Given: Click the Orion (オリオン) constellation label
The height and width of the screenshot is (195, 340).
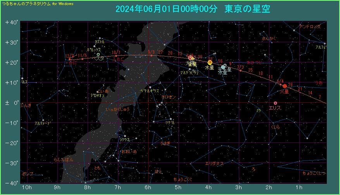Looking at the screenshot, I should [x=169, y=97].
